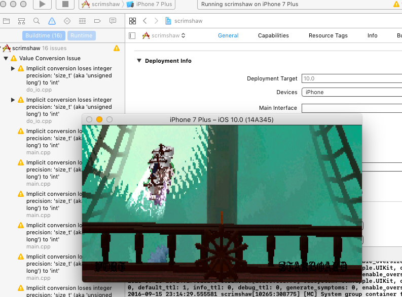Select the scrimshaw 16 issues row
Screen dimensions: 402x297
tap(62, 48)
